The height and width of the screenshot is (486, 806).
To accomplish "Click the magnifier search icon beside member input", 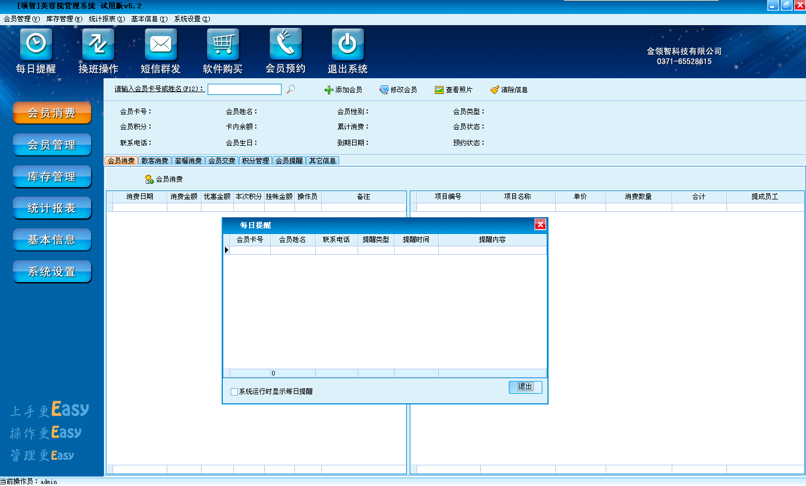I will pos(290,89).
